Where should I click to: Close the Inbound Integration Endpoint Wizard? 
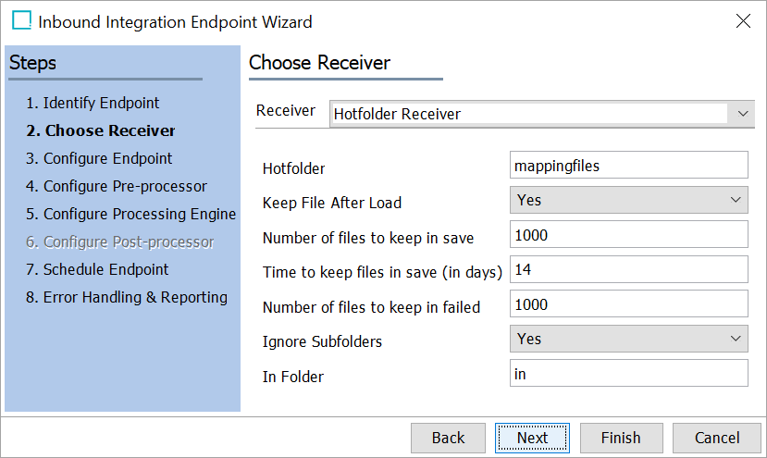(x=743, y=21)
